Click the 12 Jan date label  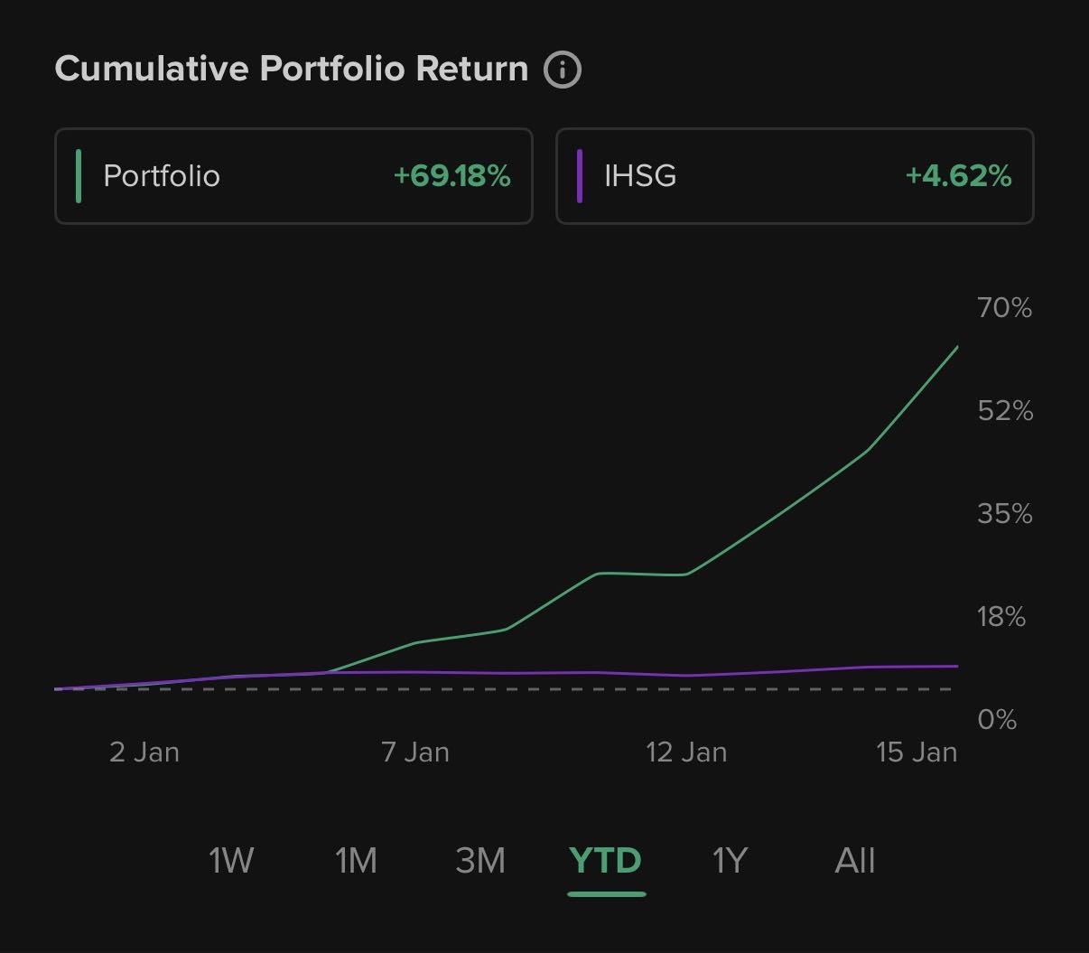click(x=686, y=752)
